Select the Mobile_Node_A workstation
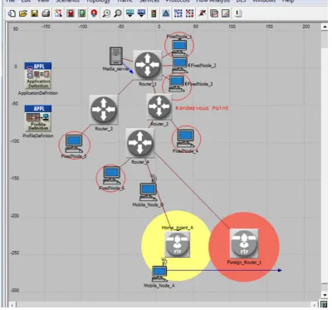Image resolution: width=332 pixels, height=310 pixels. click(159, 273)
